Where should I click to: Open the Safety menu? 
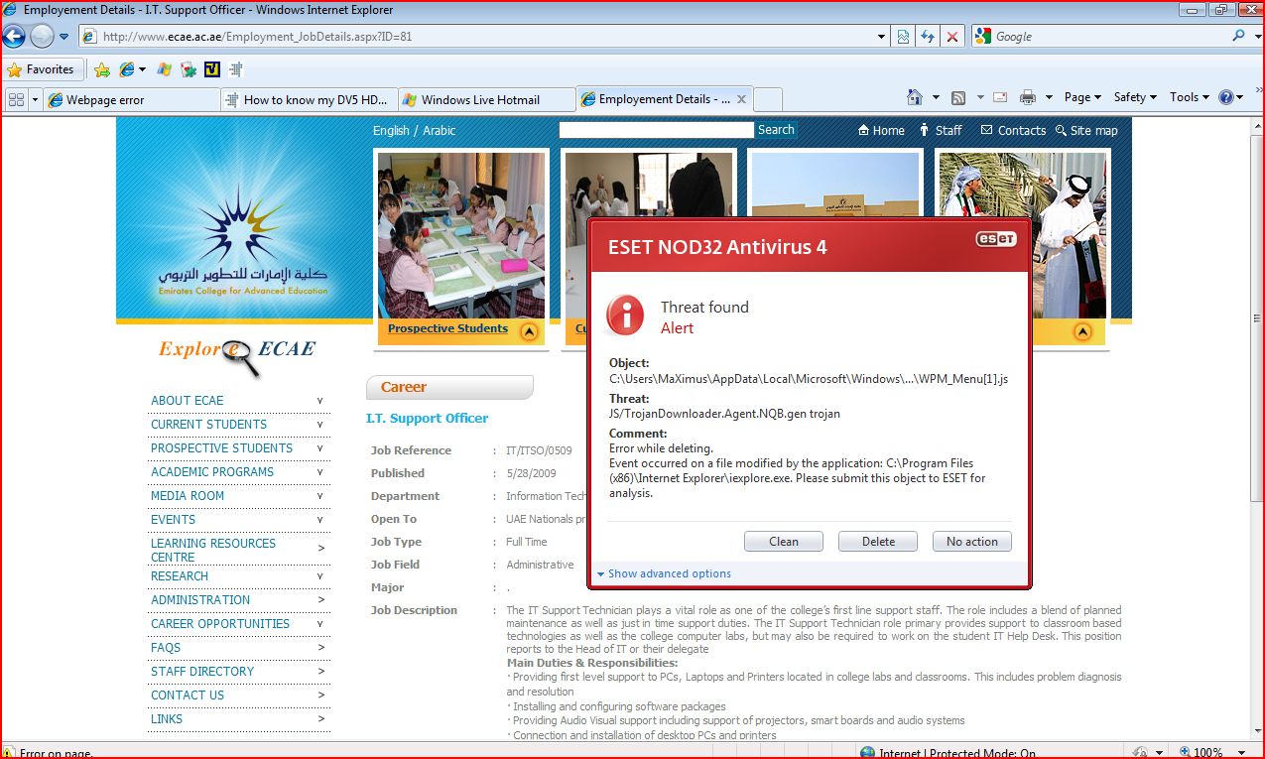1136,97
